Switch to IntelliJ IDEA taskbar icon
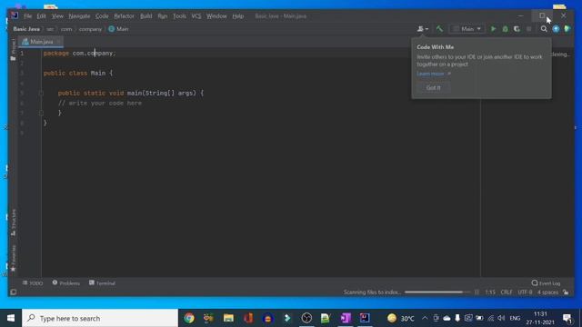The height and width of the screenshot is (327, 582). (x=365, y=318)
